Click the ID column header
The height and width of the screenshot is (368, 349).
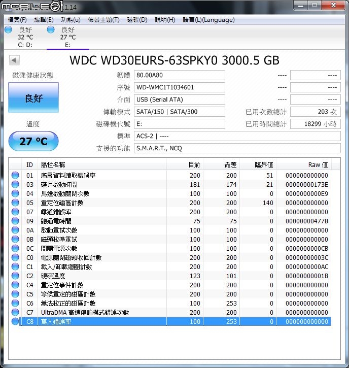click(x=29, y=165)
